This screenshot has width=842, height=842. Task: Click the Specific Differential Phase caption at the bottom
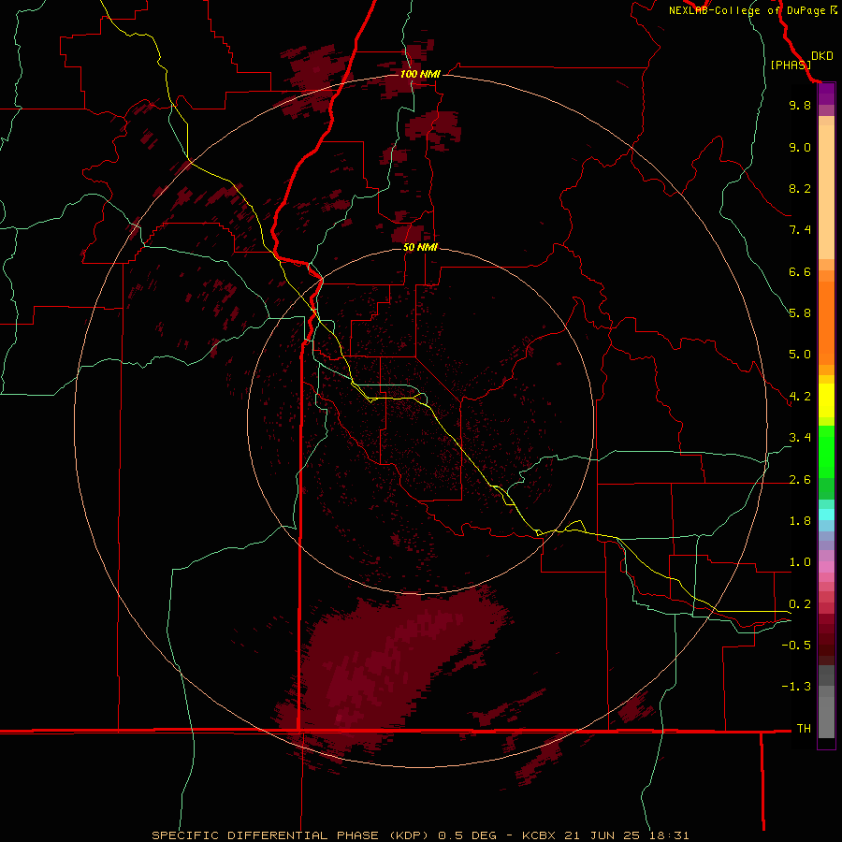420,835
